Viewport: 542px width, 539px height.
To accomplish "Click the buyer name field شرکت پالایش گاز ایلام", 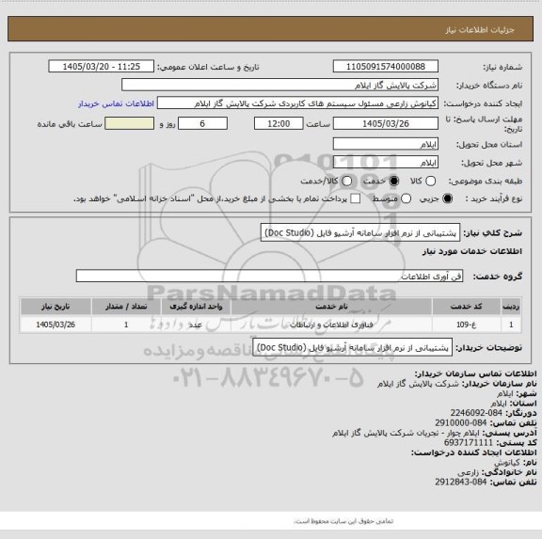I will [x=280, y=85].
